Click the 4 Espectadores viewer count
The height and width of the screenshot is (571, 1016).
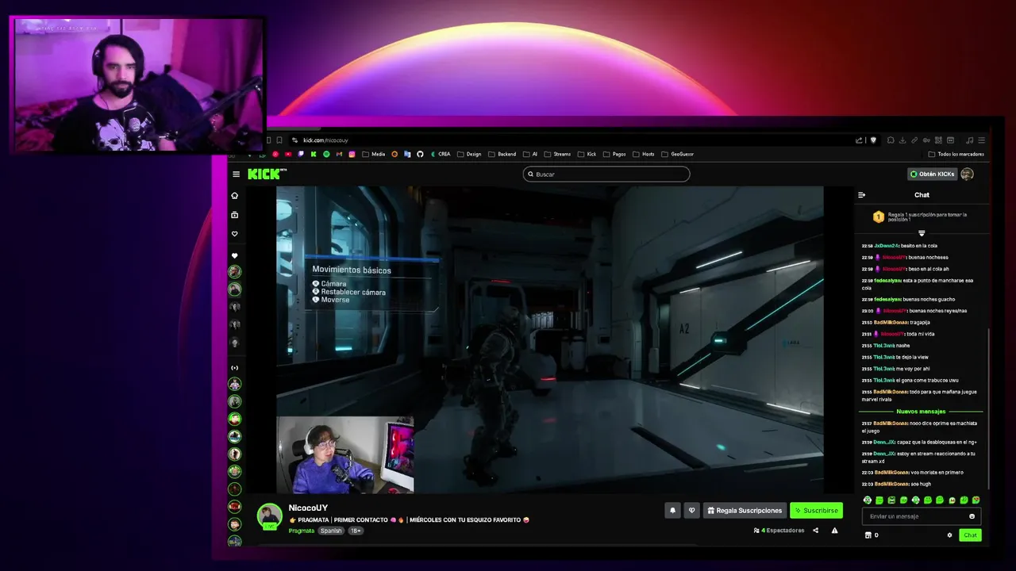click(x=779, y=531)
